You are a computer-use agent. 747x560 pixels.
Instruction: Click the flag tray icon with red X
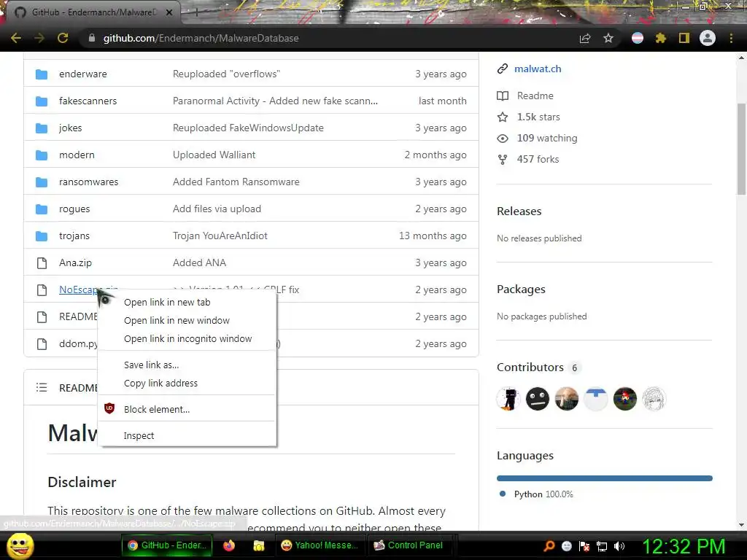tap(584, 546)
